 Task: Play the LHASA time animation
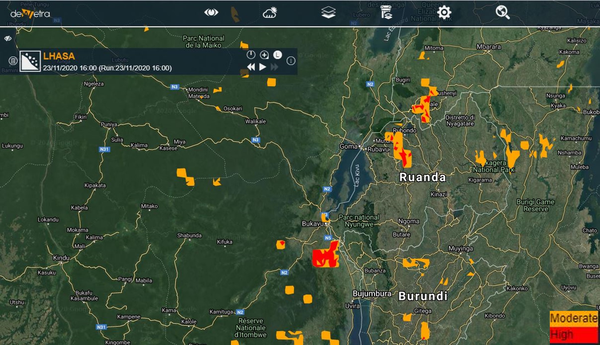point(263,67)
